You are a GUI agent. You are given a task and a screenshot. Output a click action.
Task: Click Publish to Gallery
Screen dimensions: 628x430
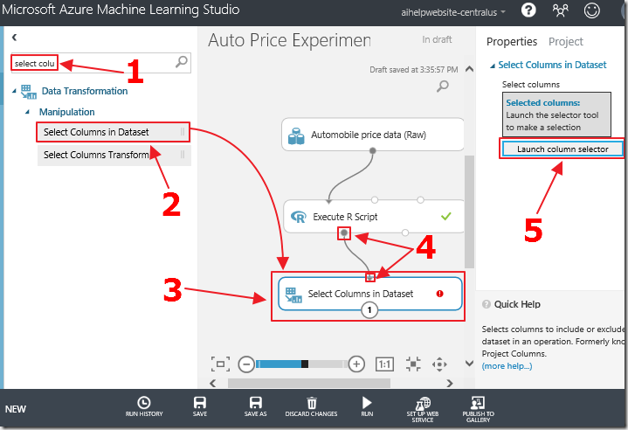point(479,409)
